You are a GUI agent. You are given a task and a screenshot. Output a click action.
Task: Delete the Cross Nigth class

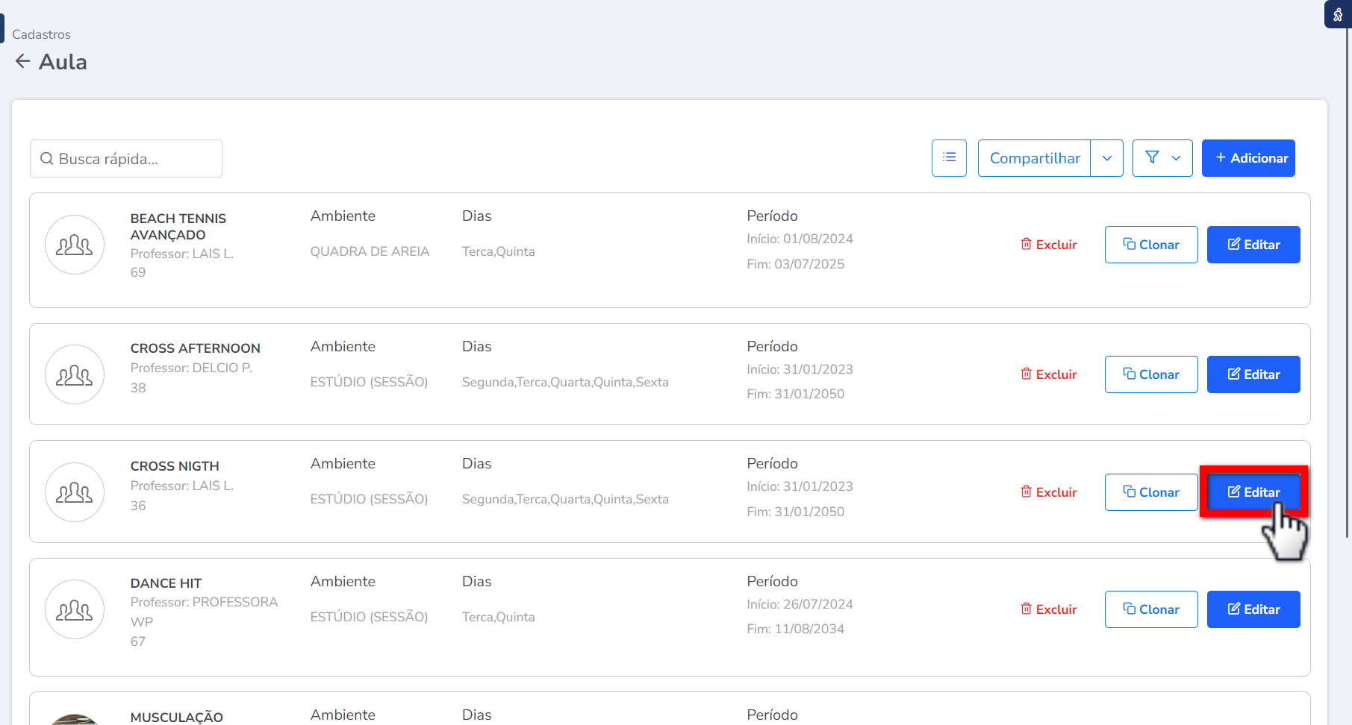click(x=1048, y=492)
